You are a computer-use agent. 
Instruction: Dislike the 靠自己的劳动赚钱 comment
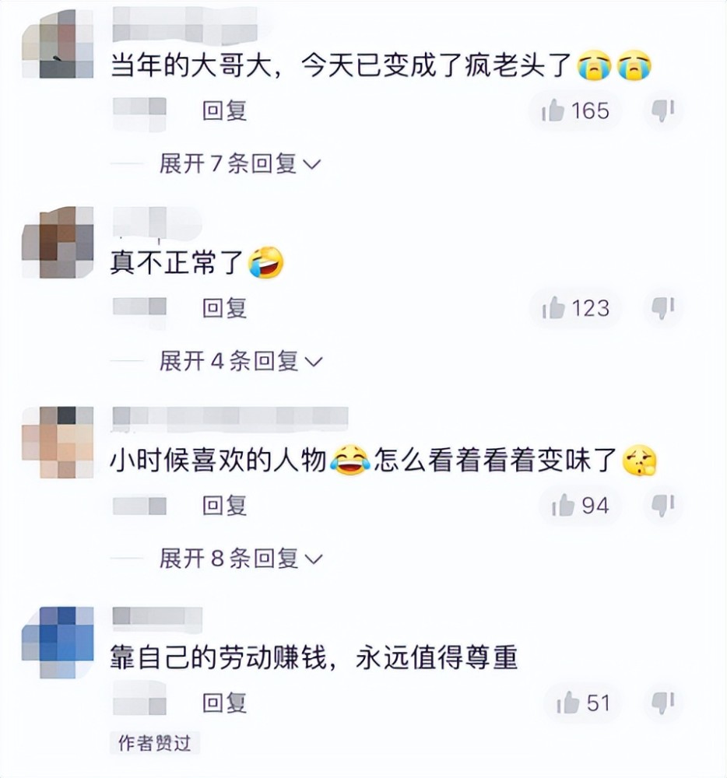(663, 703)
